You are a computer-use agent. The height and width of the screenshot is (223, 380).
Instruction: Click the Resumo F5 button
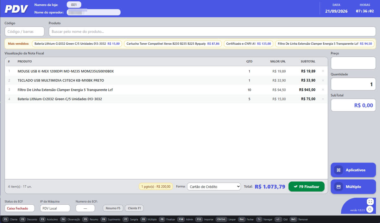(x=113, y=208)
